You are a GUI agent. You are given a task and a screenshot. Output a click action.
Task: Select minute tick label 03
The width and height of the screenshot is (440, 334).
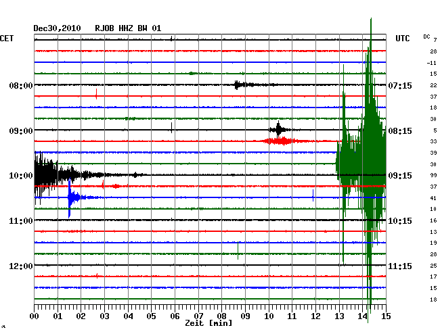pos(104,316)
